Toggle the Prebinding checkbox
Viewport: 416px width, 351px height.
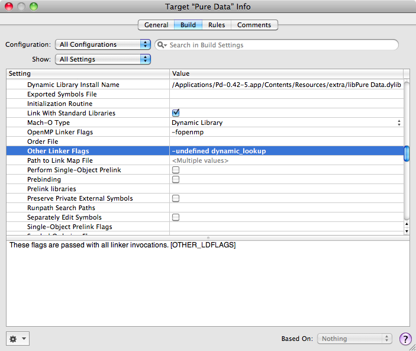point(176,179)
